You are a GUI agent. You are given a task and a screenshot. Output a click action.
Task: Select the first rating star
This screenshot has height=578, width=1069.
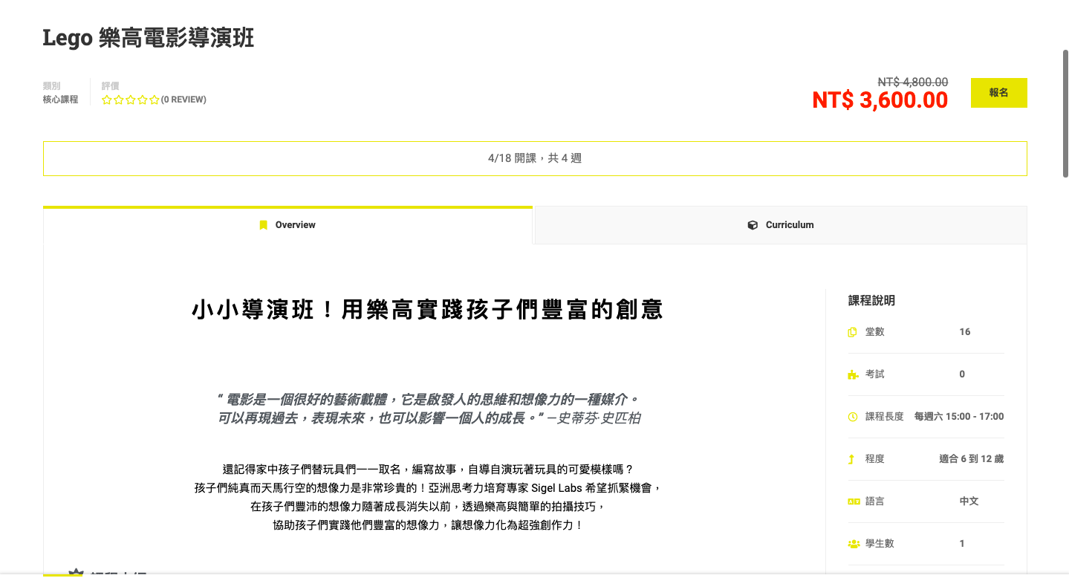click(107, 100)
